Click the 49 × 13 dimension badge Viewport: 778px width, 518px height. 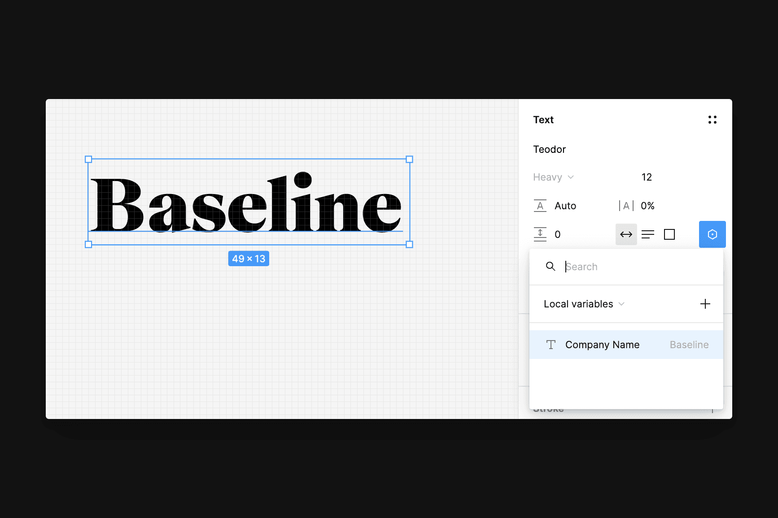[249, 259]
